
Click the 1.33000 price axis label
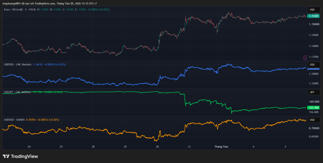(313, 84)
